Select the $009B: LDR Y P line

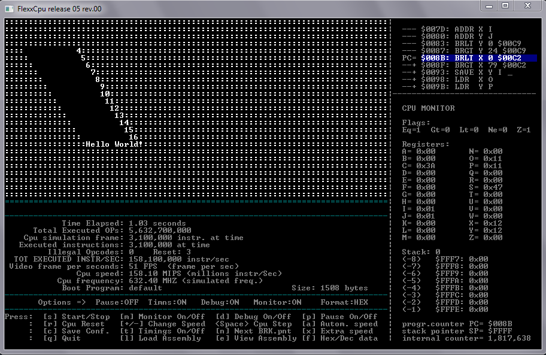(447, 87)
